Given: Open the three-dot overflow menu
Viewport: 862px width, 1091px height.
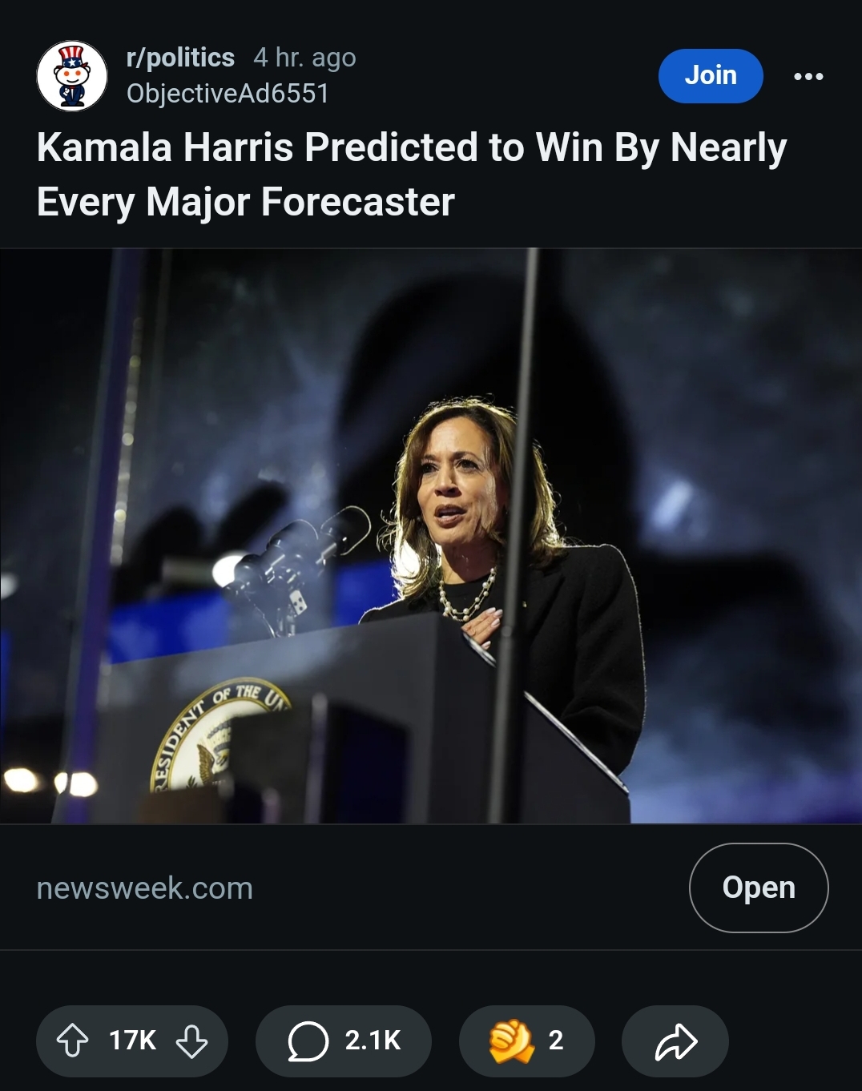Looking at the screenshot, I should pos(808,76).
